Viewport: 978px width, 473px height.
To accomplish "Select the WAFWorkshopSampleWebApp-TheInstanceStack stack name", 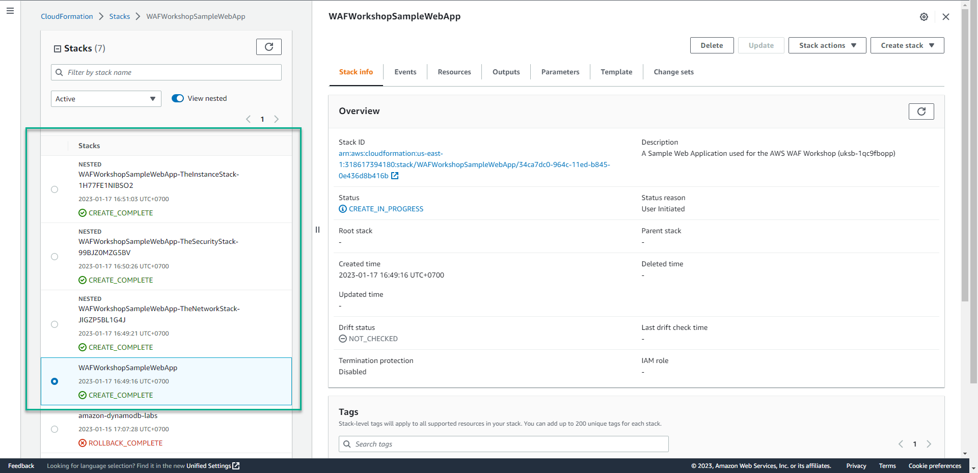I will tap(159, 180).
